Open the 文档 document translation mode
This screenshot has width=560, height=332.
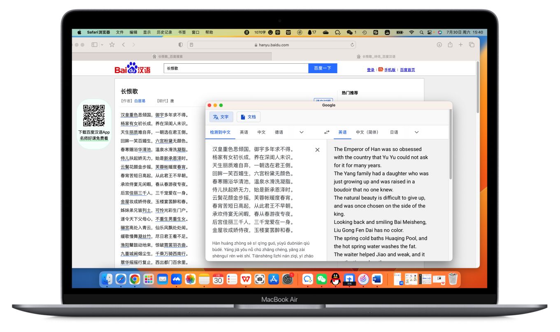point(249,116)
